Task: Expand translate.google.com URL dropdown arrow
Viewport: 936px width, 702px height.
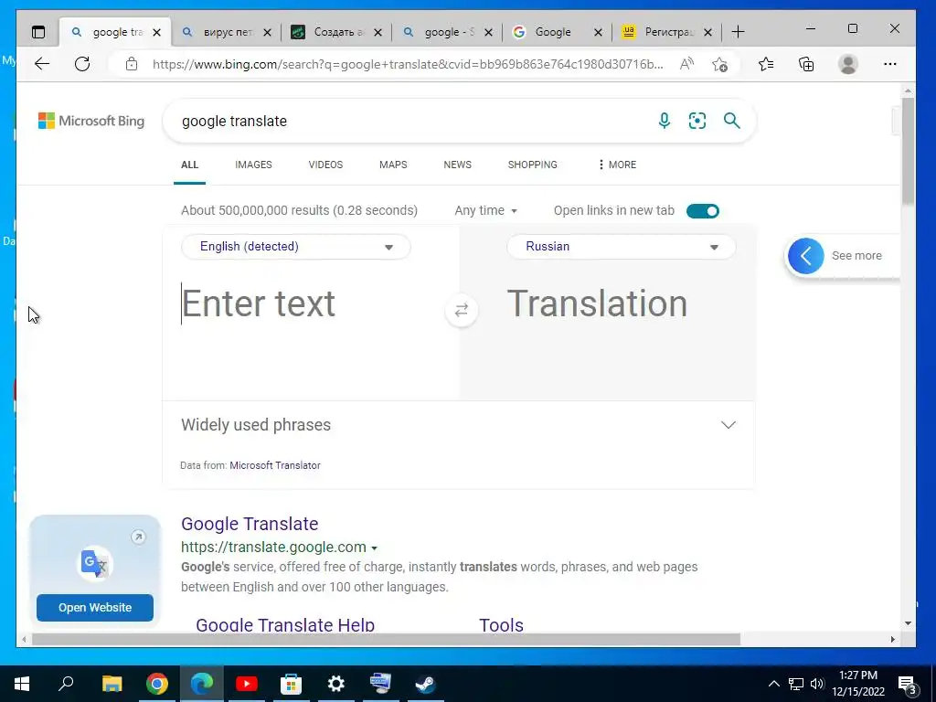Action: [x=374, y=548]
